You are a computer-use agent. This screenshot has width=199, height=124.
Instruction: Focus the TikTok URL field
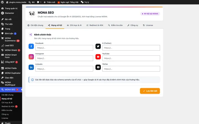(131, 69)
